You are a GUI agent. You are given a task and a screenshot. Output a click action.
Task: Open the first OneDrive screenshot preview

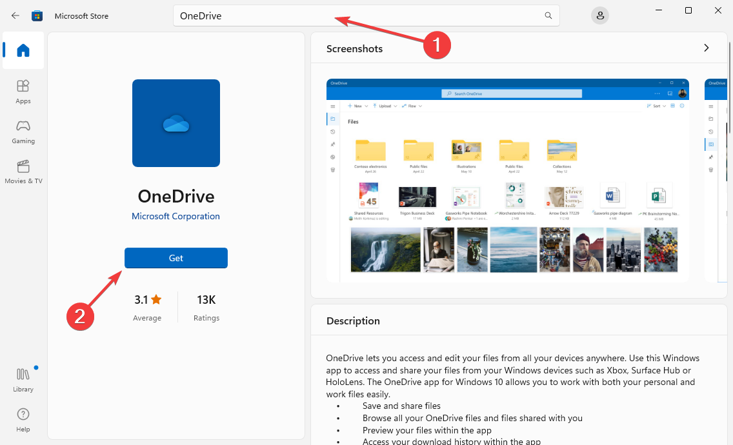[x=508, y=181]
